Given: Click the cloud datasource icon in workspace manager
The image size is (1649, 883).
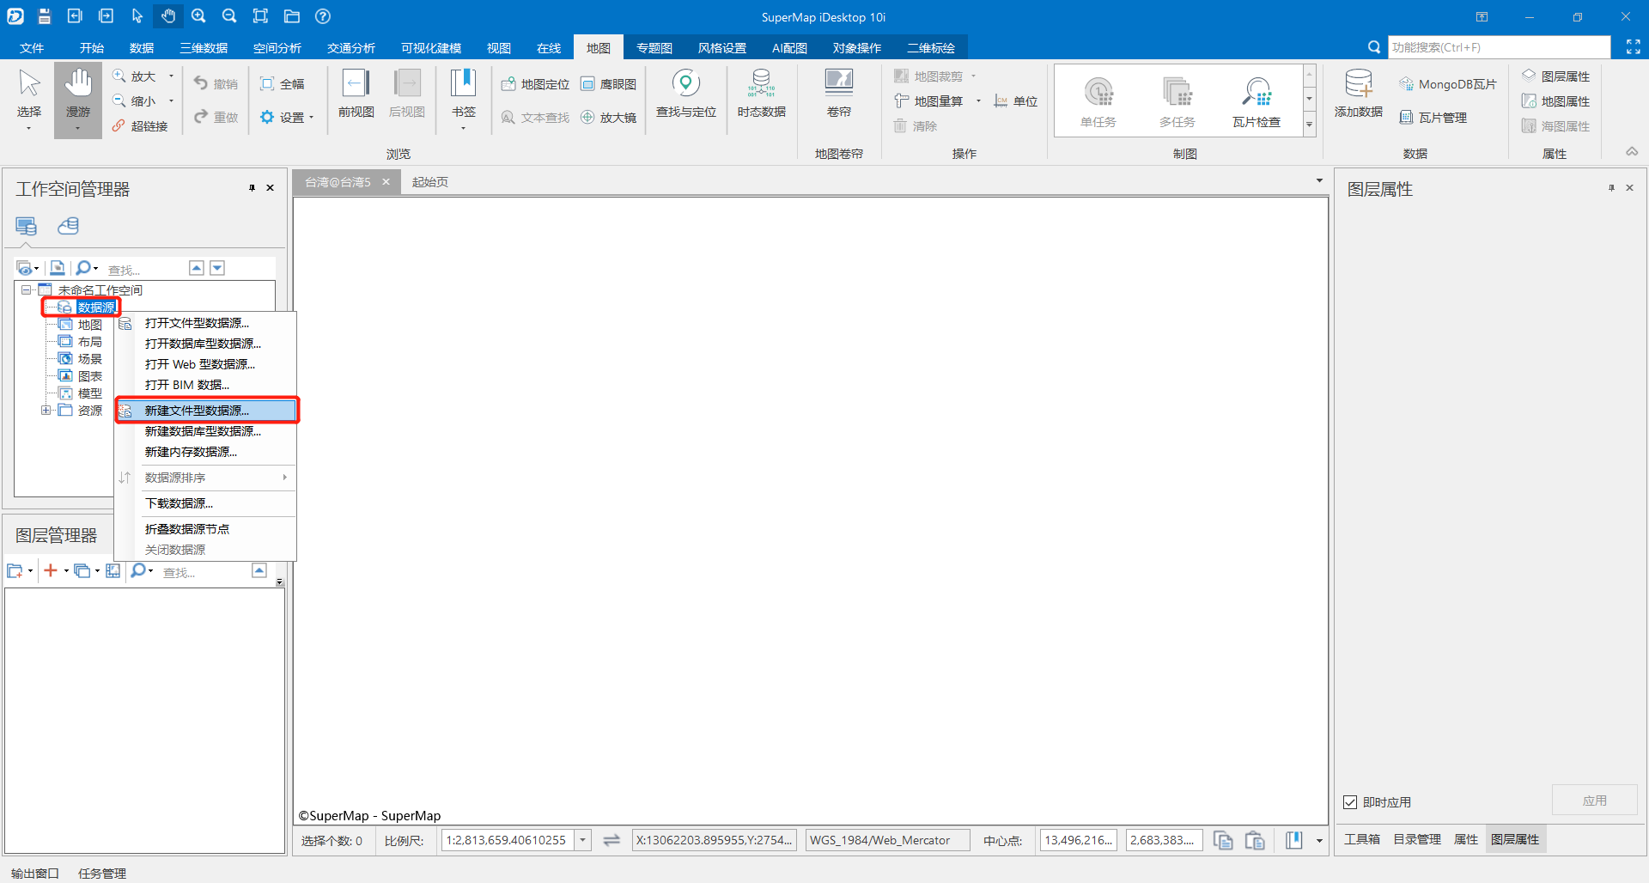Looking at the screenshot, I should click(68, 226).
